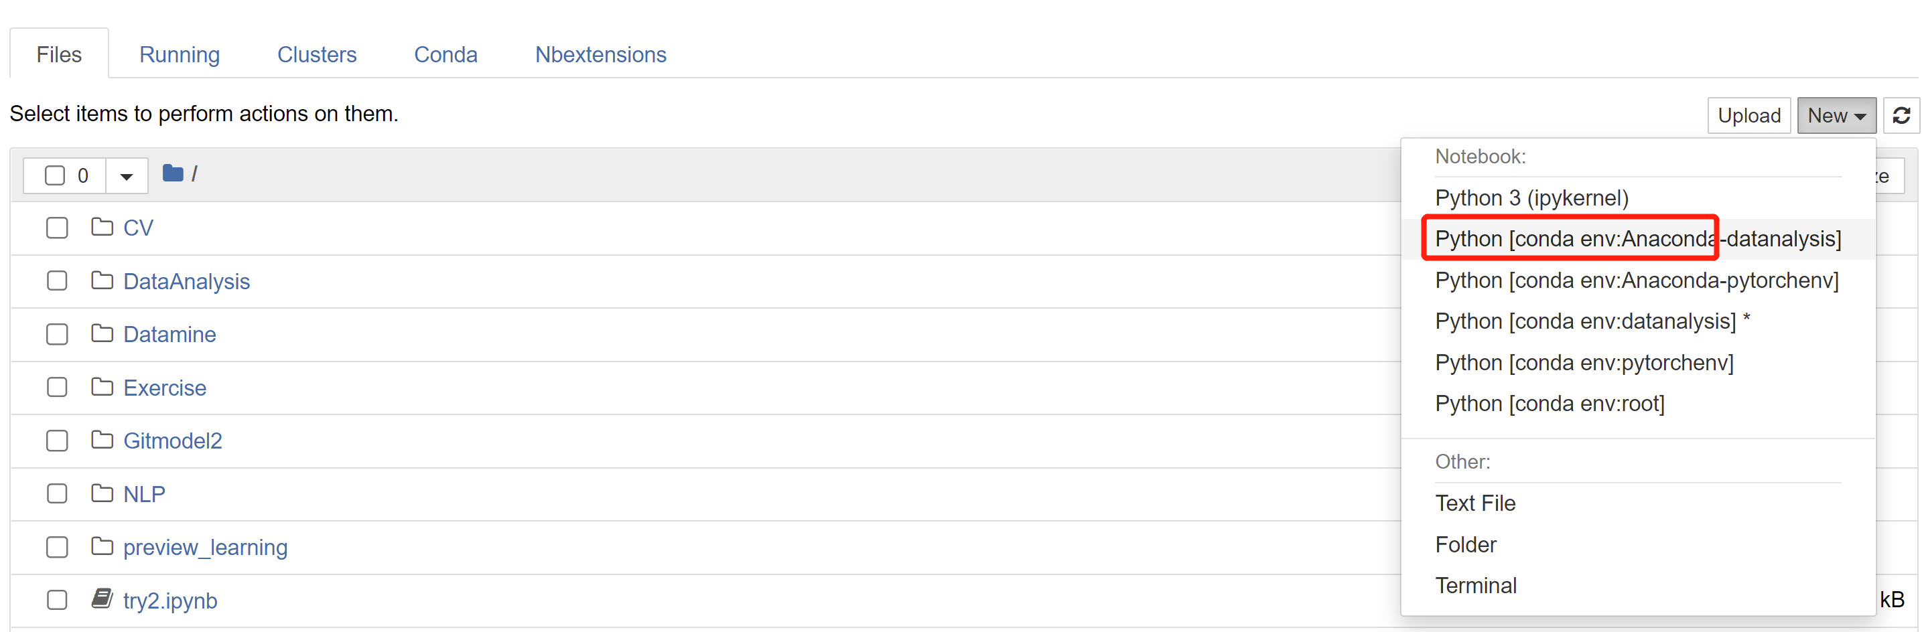This screenshot has height=632, width=1922.
Task: Switch to the Running tab
Action: (x=179, y=54)
